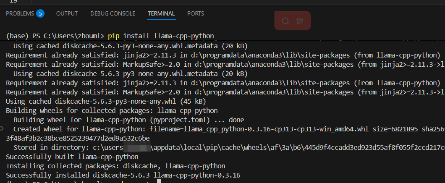Viewport: 445px width, 183px height.
Task: Click 'Building wheels for collected packages' line
Action: click(112, 111)
